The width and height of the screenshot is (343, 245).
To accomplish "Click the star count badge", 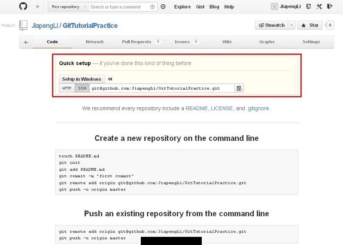I will click(330, 25).
